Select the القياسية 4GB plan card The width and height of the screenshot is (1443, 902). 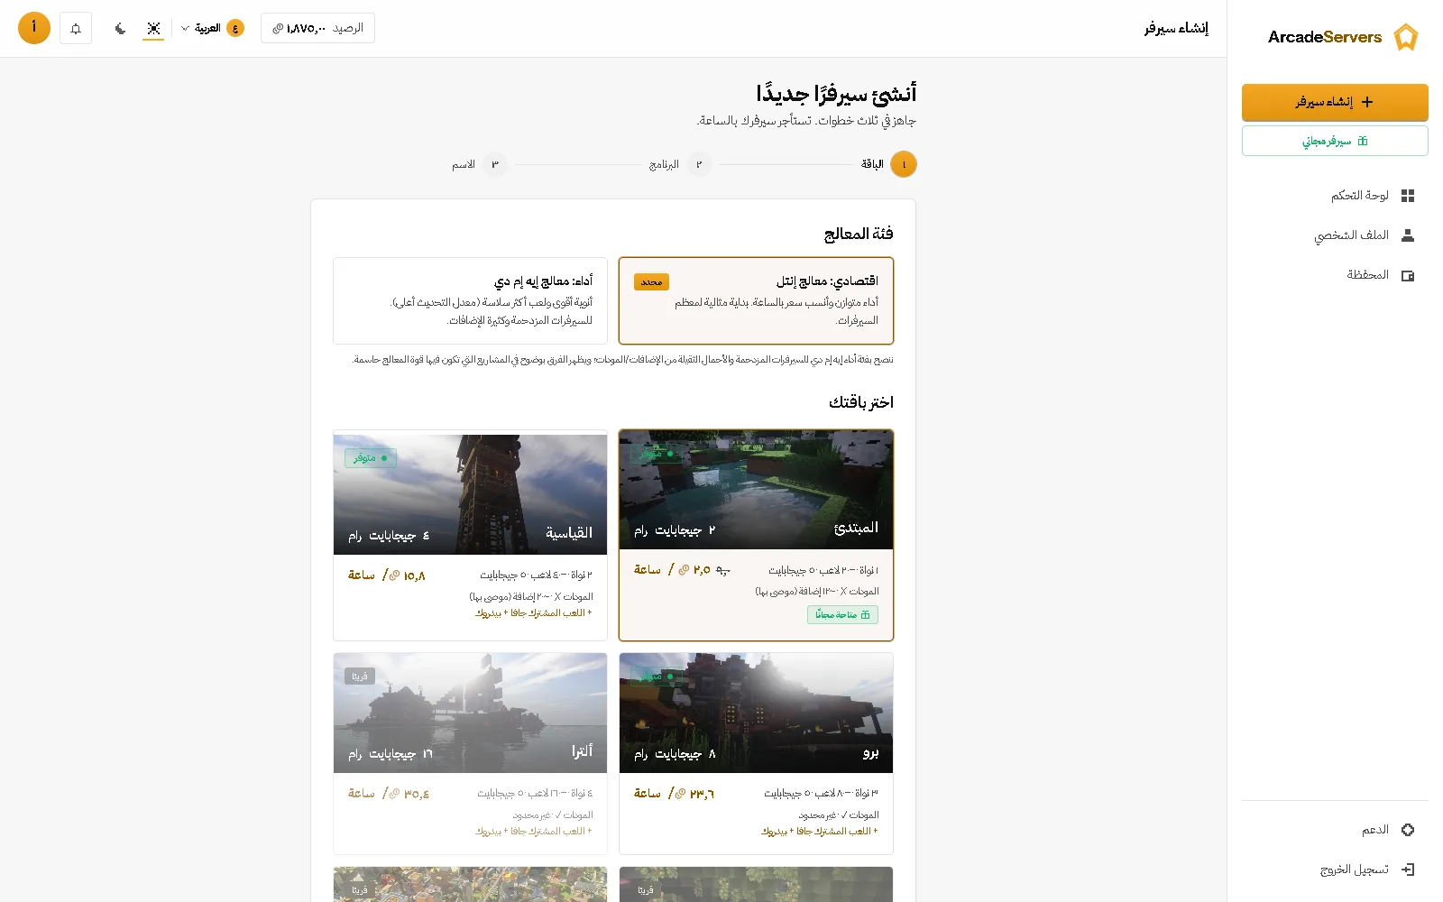(470, 535)
